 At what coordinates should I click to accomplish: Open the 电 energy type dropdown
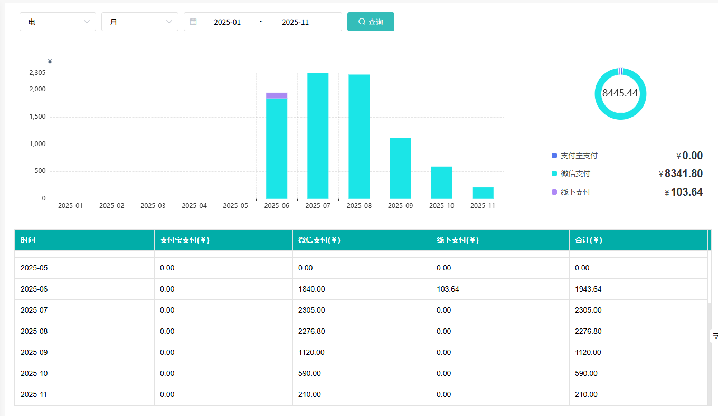pyautogui.click(x=58, y=22)
